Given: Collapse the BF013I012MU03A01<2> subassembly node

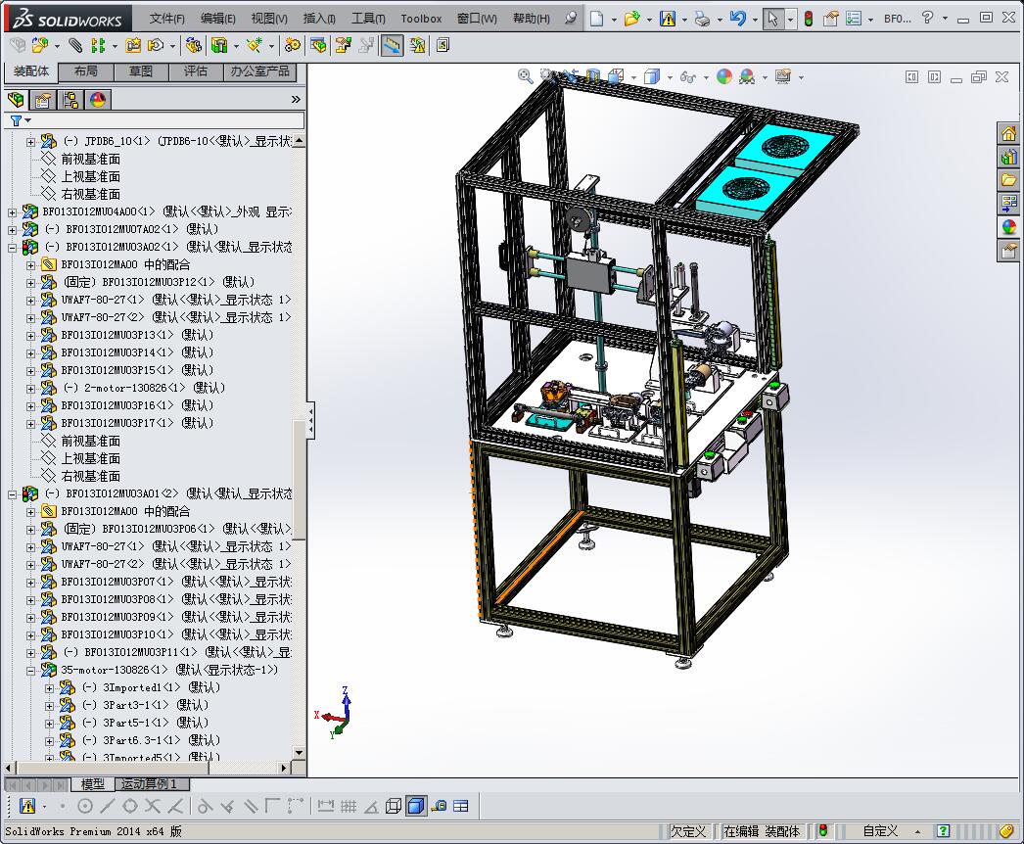Looking at the screenshot, I should point(12,494).
